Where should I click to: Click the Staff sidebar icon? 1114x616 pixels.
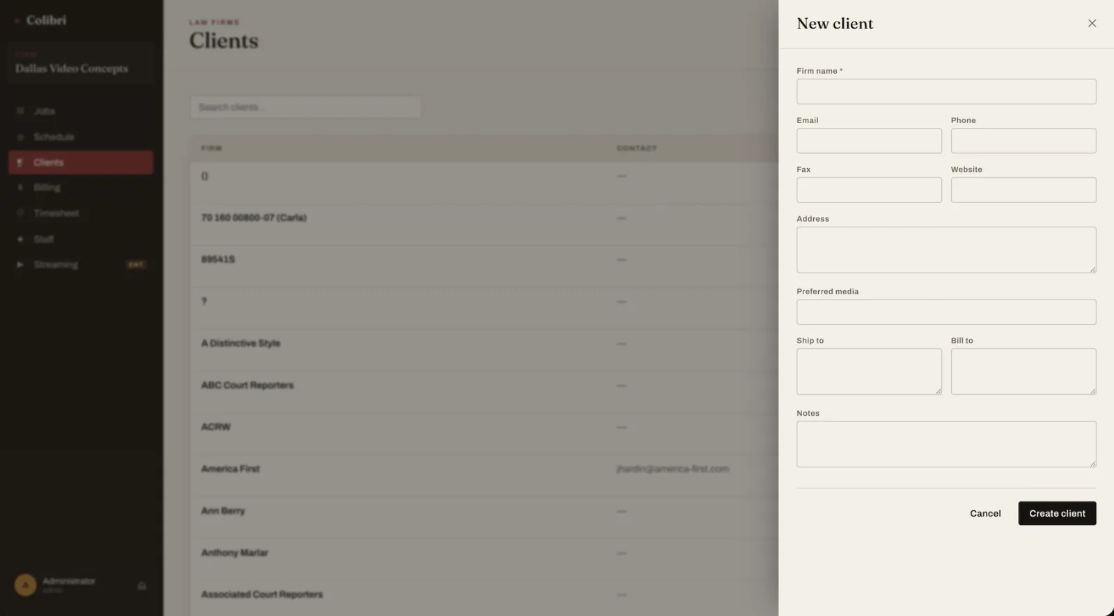pyautogui.click(x=20, y=239)
